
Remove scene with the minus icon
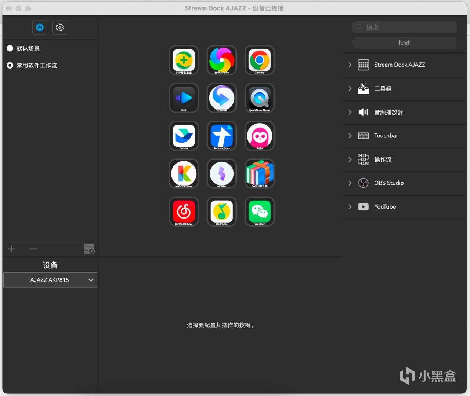pos(33,249)
